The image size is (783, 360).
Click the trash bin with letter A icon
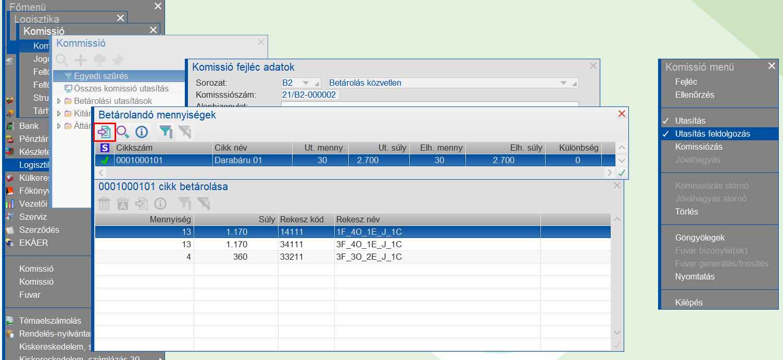point(123,204)
